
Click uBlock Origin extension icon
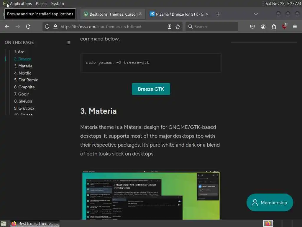click(x=284, y=26)
